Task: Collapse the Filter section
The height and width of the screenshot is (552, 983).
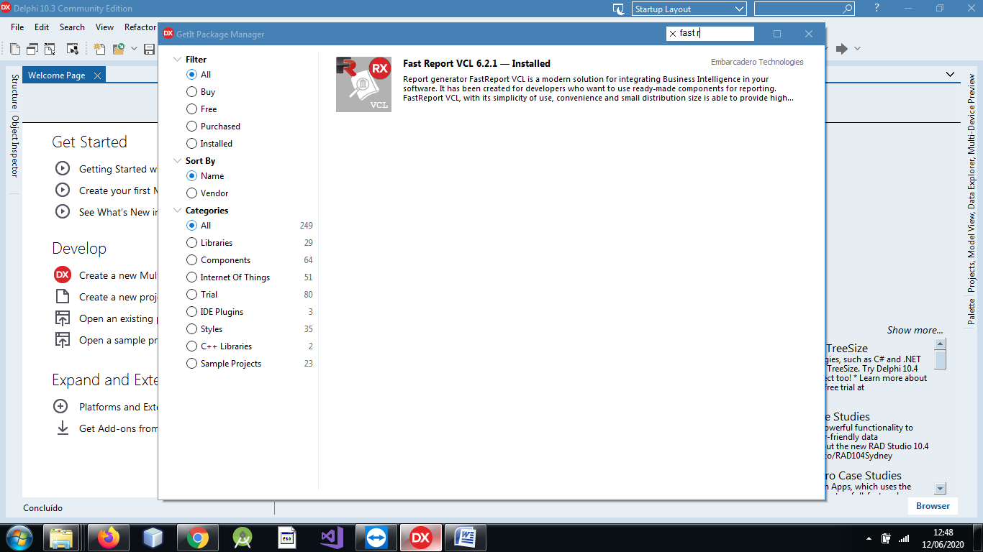Action: [178, 59]
